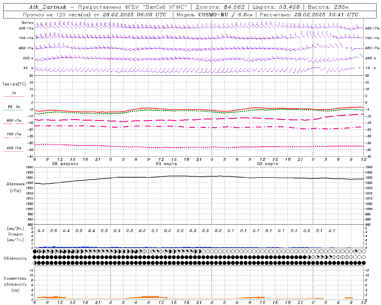Click the "02 марта" date label
The height and width of the screenshot is (305, 381).
pyautogui.click(x=268, y=164)
